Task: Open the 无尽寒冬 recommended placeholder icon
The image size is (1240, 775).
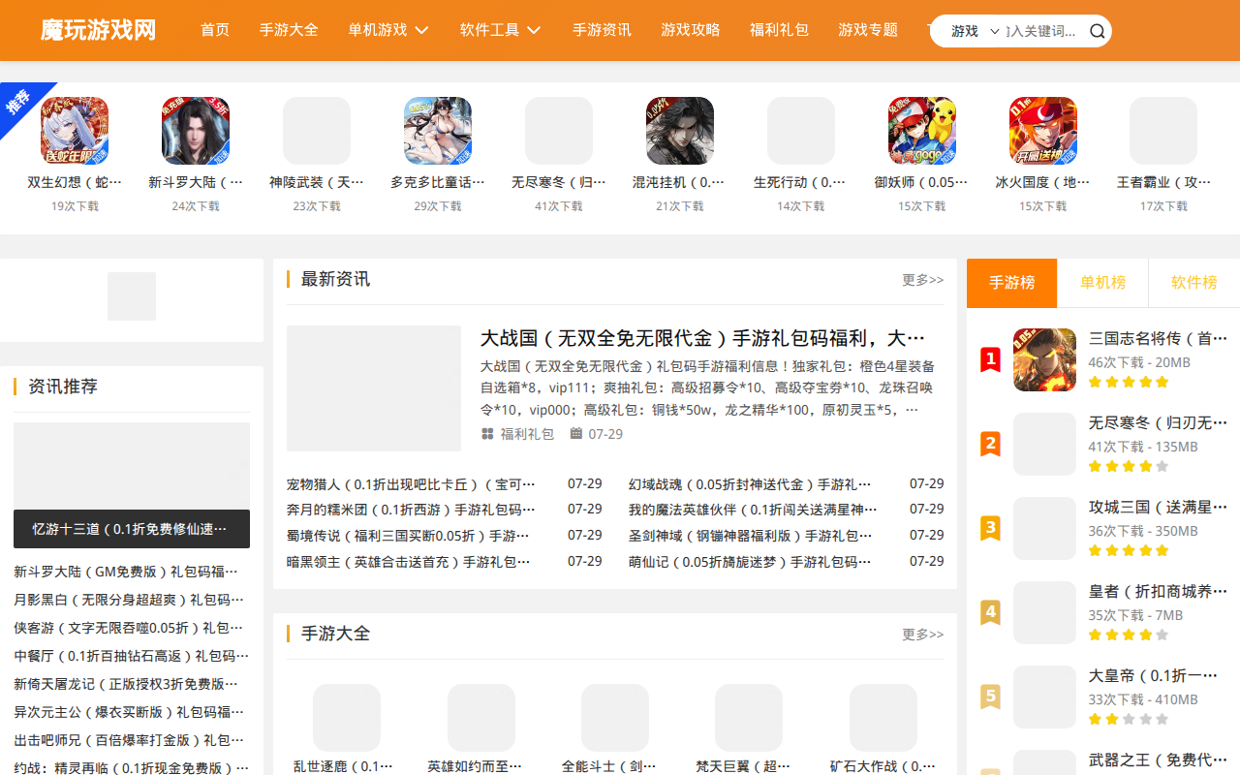Action: pos(559,131)
